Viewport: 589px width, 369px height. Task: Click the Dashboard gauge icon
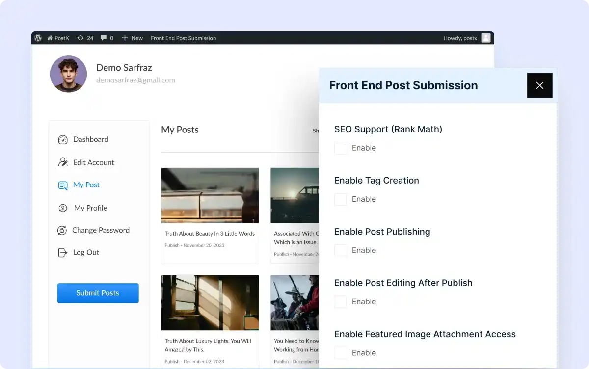(x=63, y=140)
